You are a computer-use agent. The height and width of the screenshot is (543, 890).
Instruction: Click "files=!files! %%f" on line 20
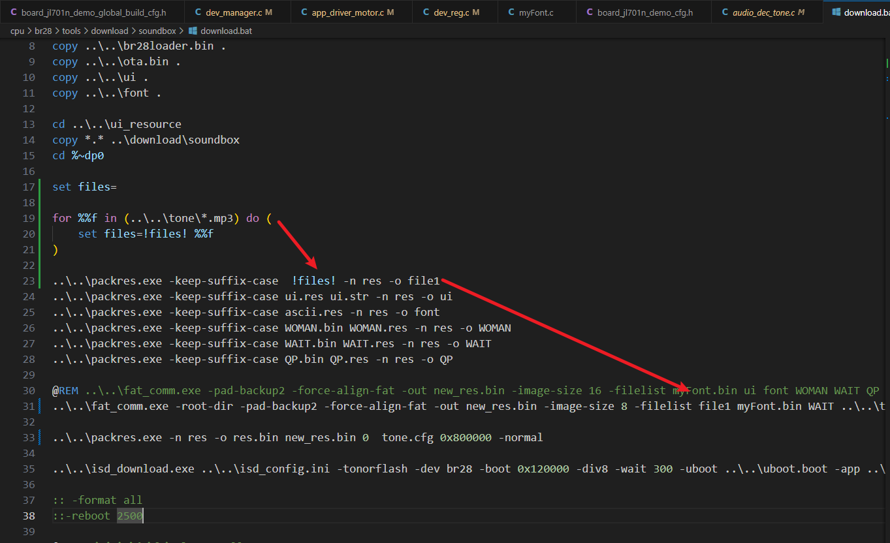[159, 234]
